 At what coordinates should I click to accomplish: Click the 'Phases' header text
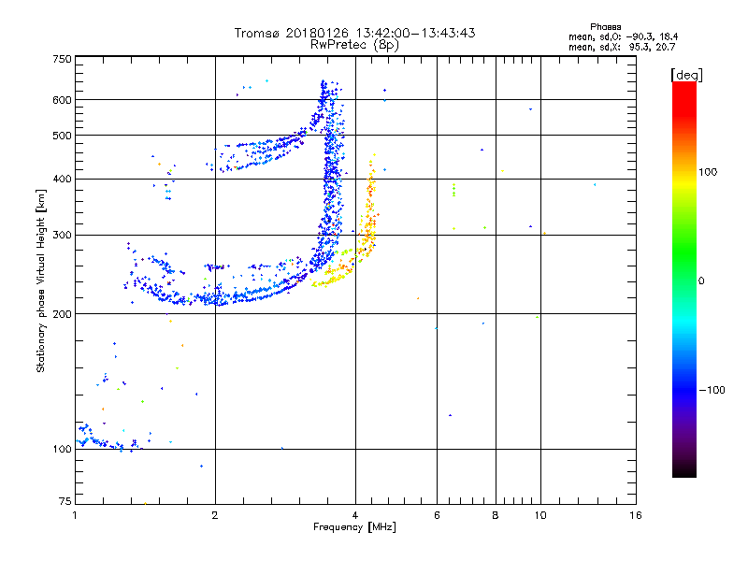point(605,27)
